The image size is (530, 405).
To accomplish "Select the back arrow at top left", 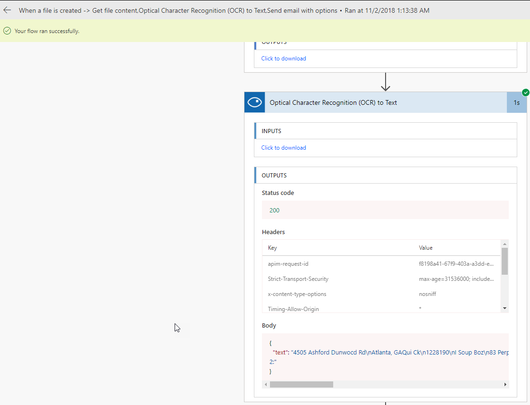I will click(7, 9).
